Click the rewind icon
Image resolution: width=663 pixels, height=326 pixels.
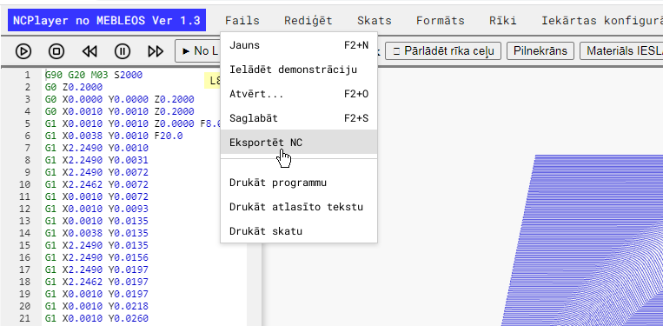[90, 51]
